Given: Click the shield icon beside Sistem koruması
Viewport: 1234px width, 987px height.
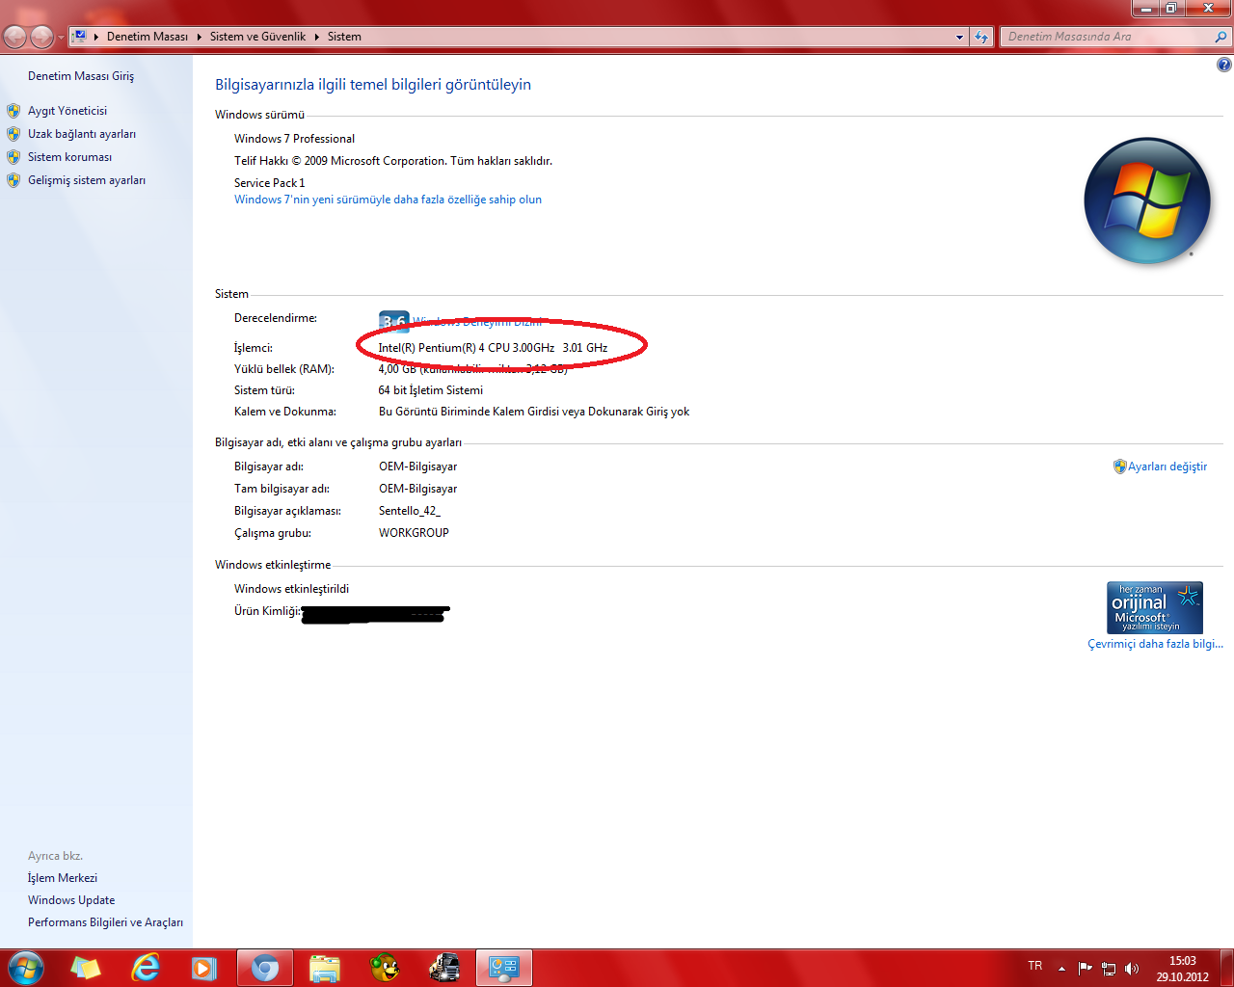Looking at the screenshot, I should coord(13,157).
